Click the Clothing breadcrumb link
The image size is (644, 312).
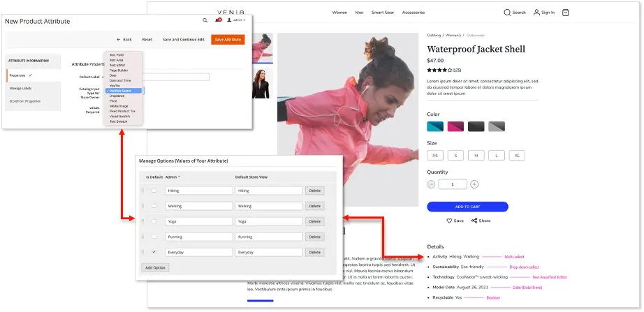[434, 36]
